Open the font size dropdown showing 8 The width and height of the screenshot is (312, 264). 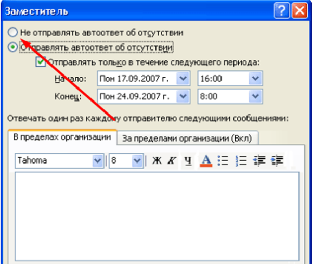pos(137,160)
